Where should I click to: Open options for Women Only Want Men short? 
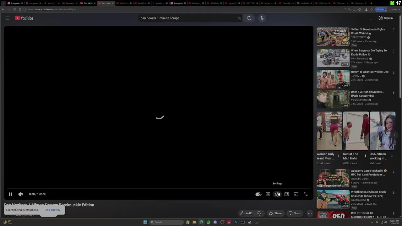click(339, 155)
